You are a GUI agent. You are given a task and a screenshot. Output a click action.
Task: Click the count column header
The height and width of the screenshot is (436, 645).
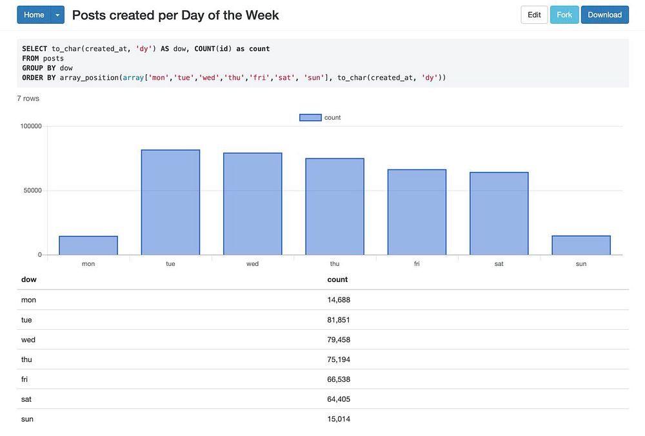pyautogui.click(x=337, y=280)
